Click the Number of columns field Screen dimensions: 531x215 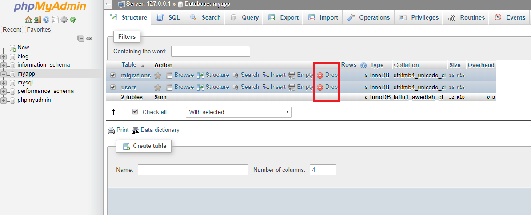(x=323, y=170)
